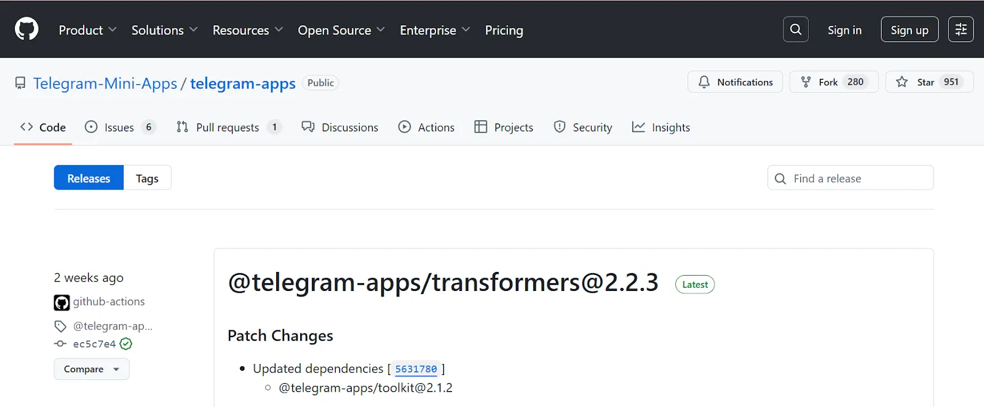This screenshot has height=407, width=984.
Task: Click the github-actions avatar icon
Action: 61,302
